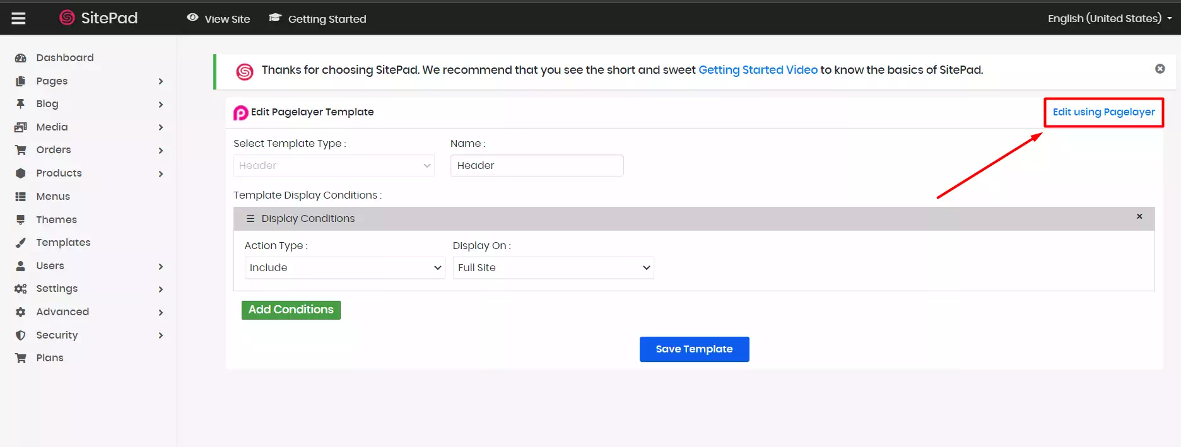Click the Plans cart icon
Image resolution: width=1181 pixels, height=447 pixels.
pyautogui.click(x=21, y=358)
